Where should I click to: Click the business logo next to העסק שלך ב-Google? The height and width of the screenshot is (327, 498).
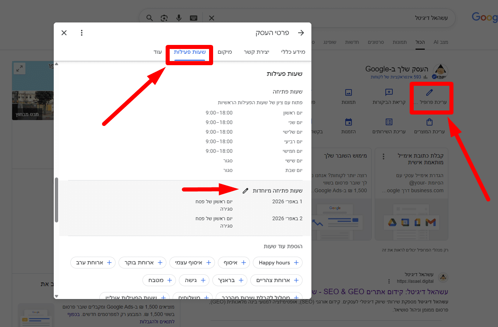(440, 71)
